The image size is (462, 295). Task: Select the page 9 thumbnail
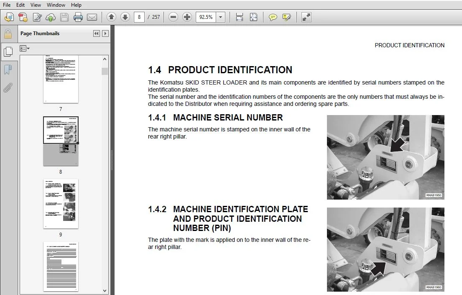[61, 204]
